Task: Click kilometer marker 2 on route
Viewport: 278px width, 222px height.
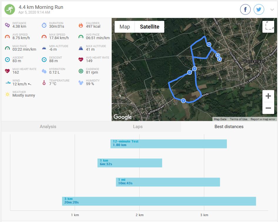Action: click(x=183, y=101)
